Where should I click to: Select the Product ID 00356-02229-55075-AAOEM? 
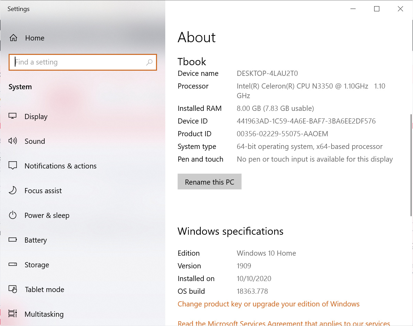282,134
